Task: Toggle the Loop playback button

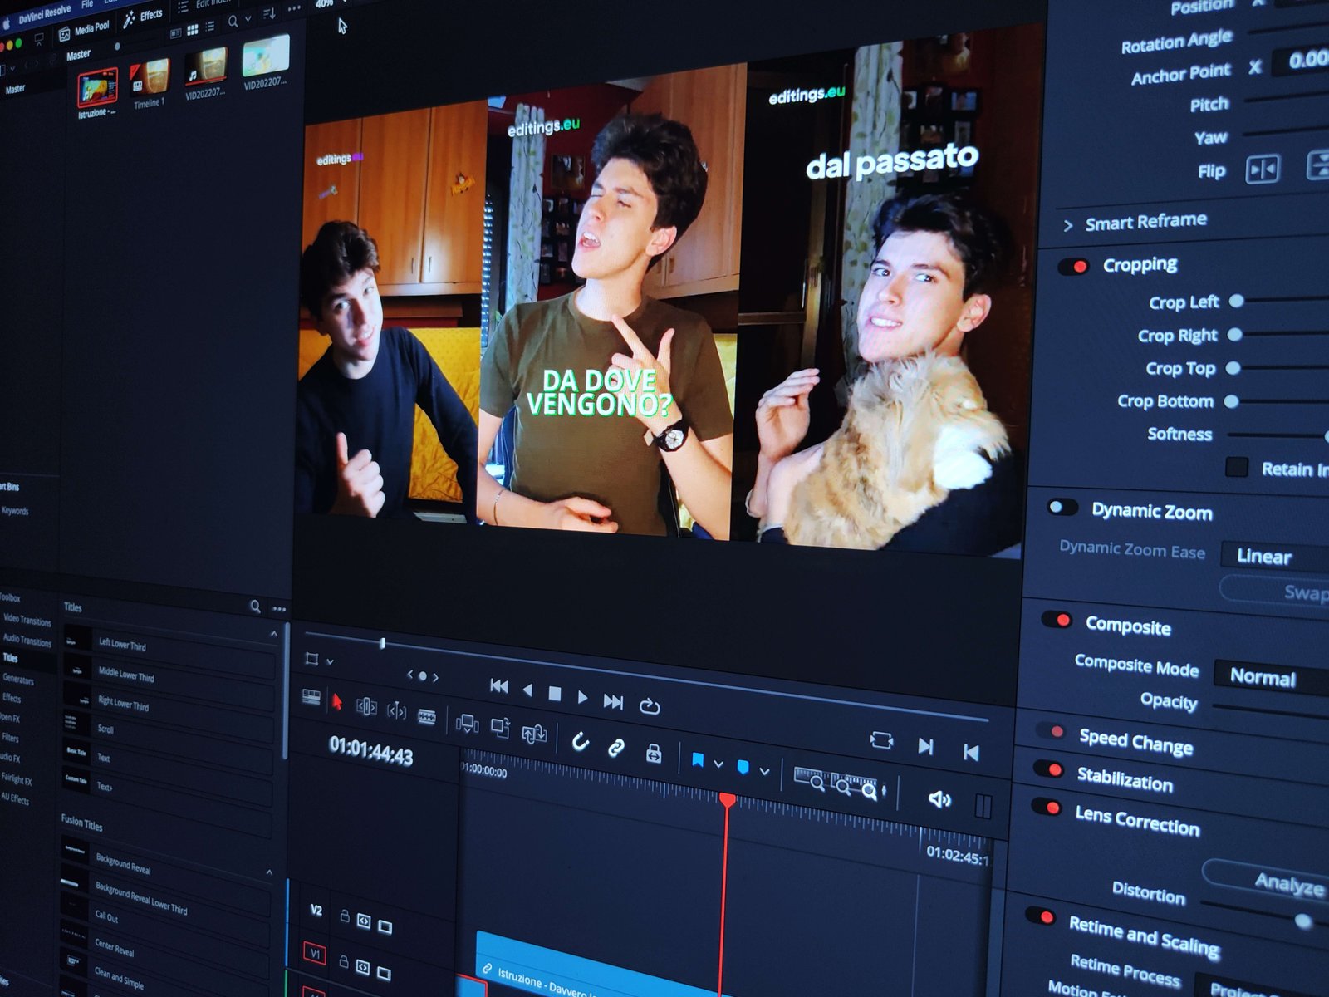Action: pos(650,706)
